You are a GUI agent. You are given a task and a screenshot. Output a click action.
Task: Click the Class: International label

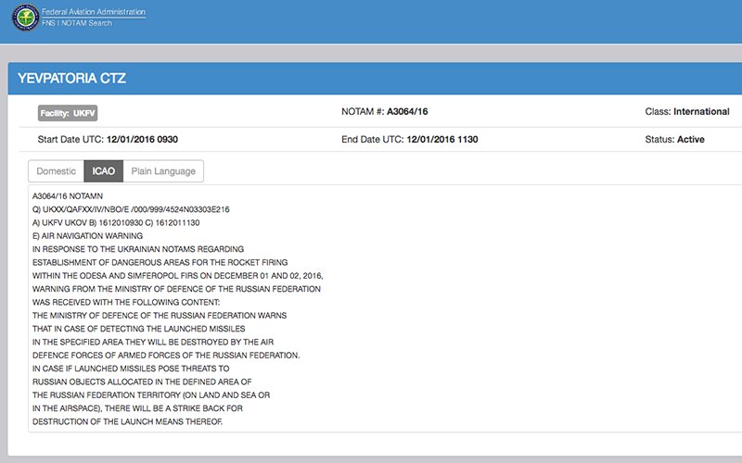(x=687, y=111)
